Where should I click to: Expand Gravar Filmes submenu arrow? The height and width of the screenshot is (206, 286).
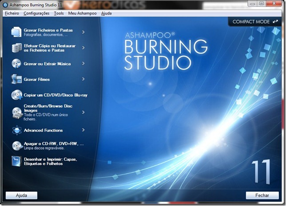[83, 79]
